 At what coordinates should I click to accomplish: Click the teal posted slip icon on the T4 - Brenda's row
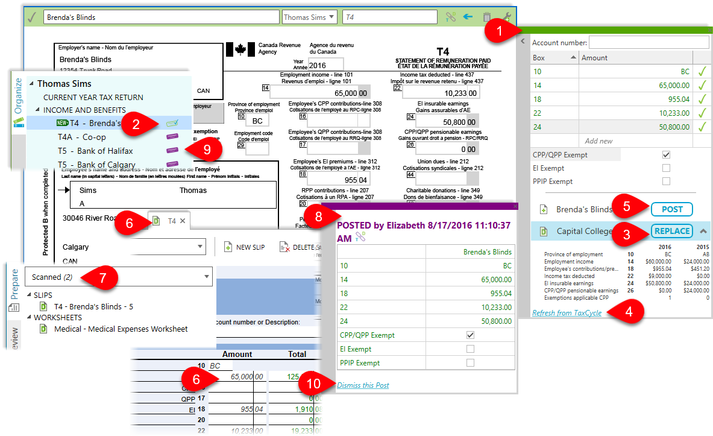[172, 123]
